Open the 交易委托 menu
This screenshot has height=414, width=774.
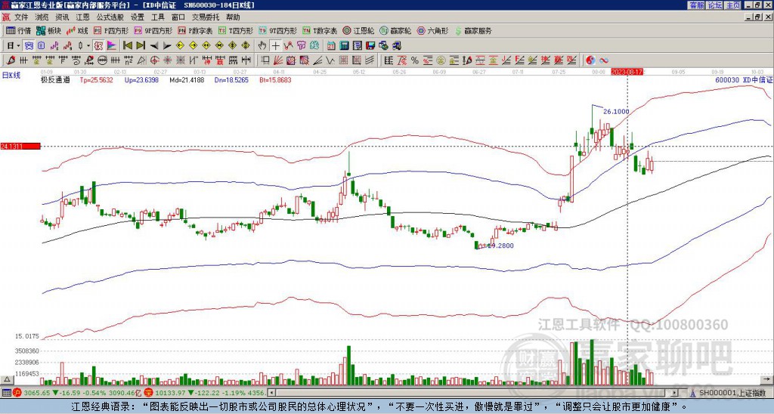206,17
